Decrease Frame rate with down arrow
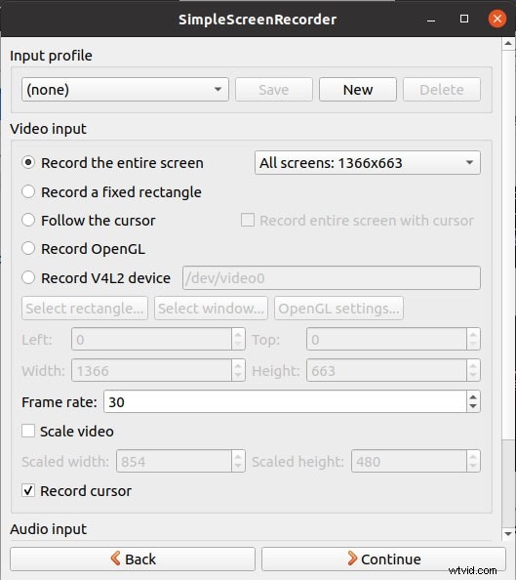The height and width of the screenshot is (580, 516). pyautogui.click(x=473, y=406)
